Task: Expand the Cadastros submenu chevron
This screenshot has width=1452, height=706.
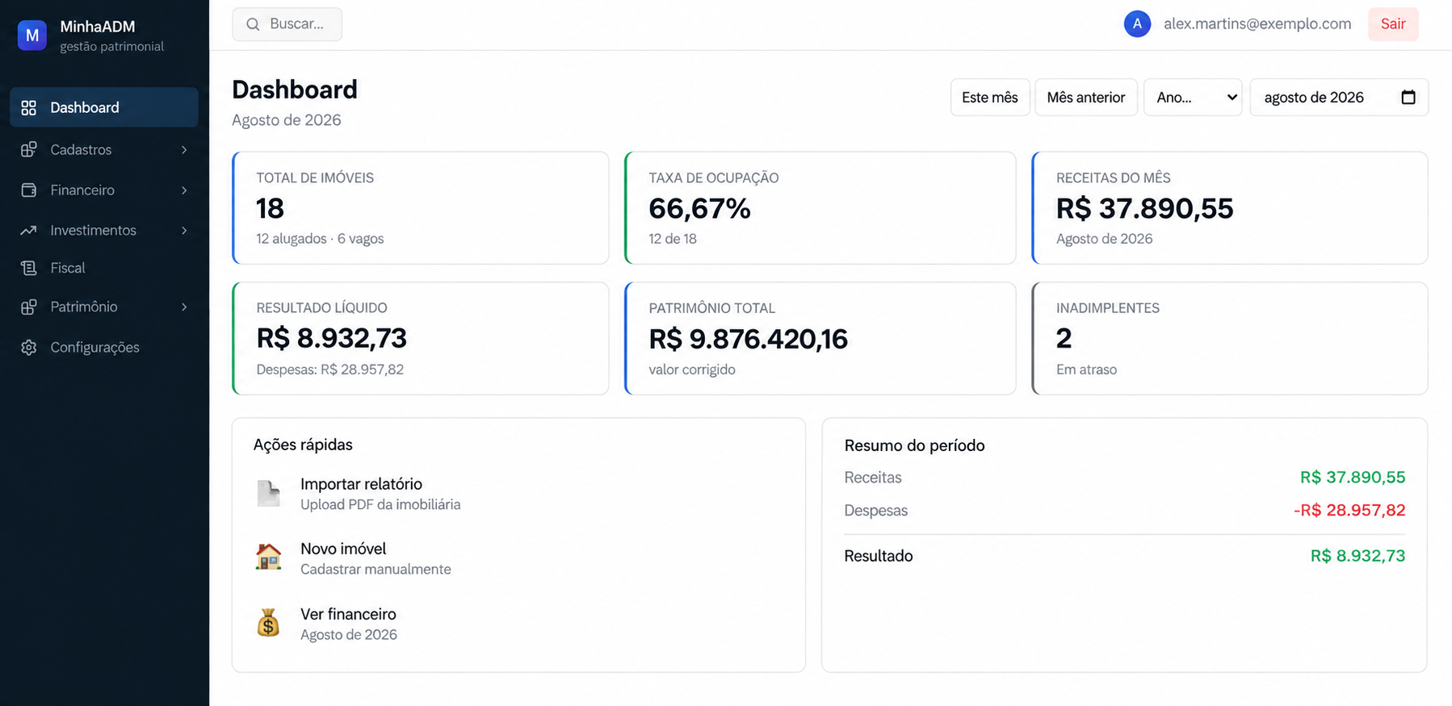Action: (184, 149)
